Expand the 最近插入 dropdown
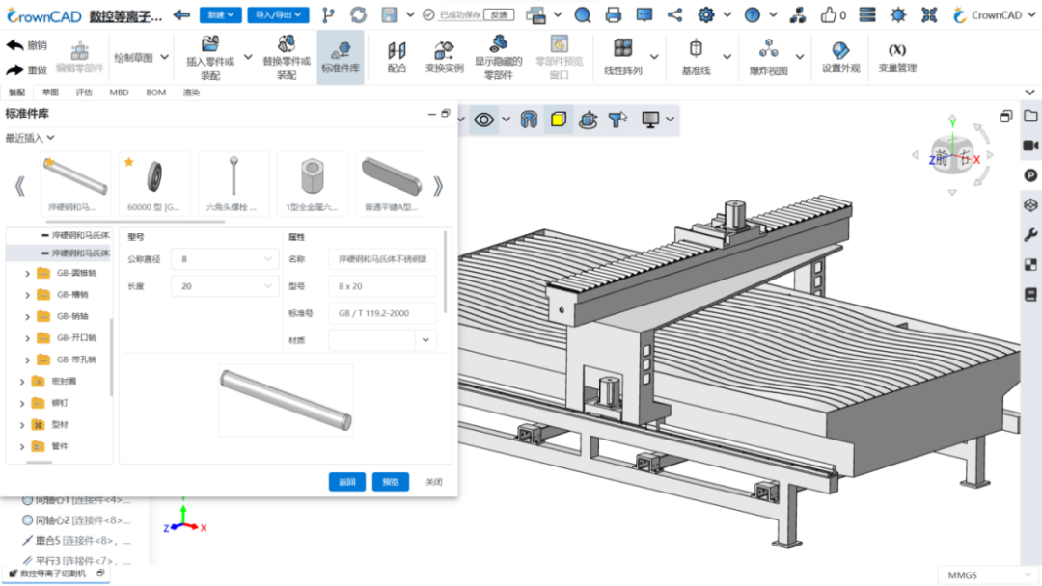This screenshot has width=1042, height=586. coord(30,138)
